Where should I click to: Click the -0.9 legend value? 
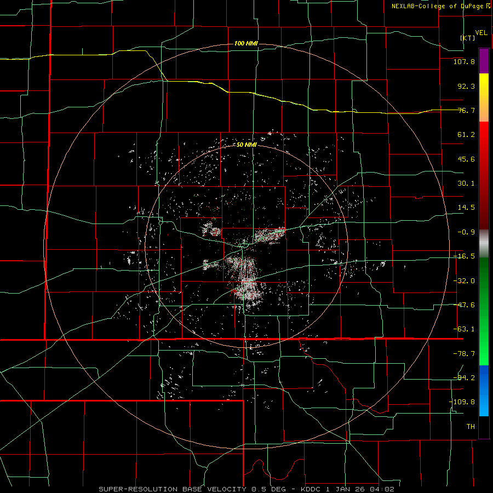pyautogui.click(x=466, y=232)
